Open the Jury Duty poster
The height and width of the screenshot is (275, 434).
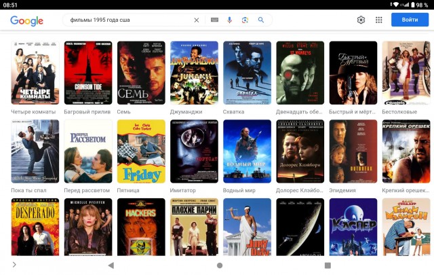pyautogui.click(x=247, y=227)
